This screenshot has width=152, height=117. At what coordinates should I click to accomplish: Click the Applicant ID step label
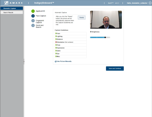pos(40,11)
